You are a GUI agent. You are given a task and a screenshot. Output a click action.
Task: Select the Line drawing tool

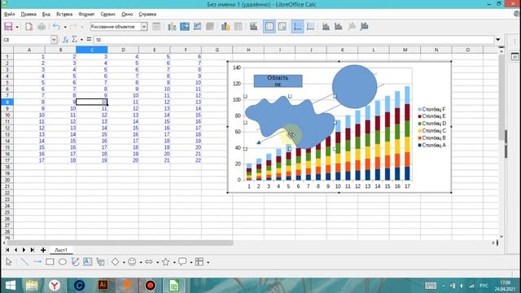(x=24, y=262)
